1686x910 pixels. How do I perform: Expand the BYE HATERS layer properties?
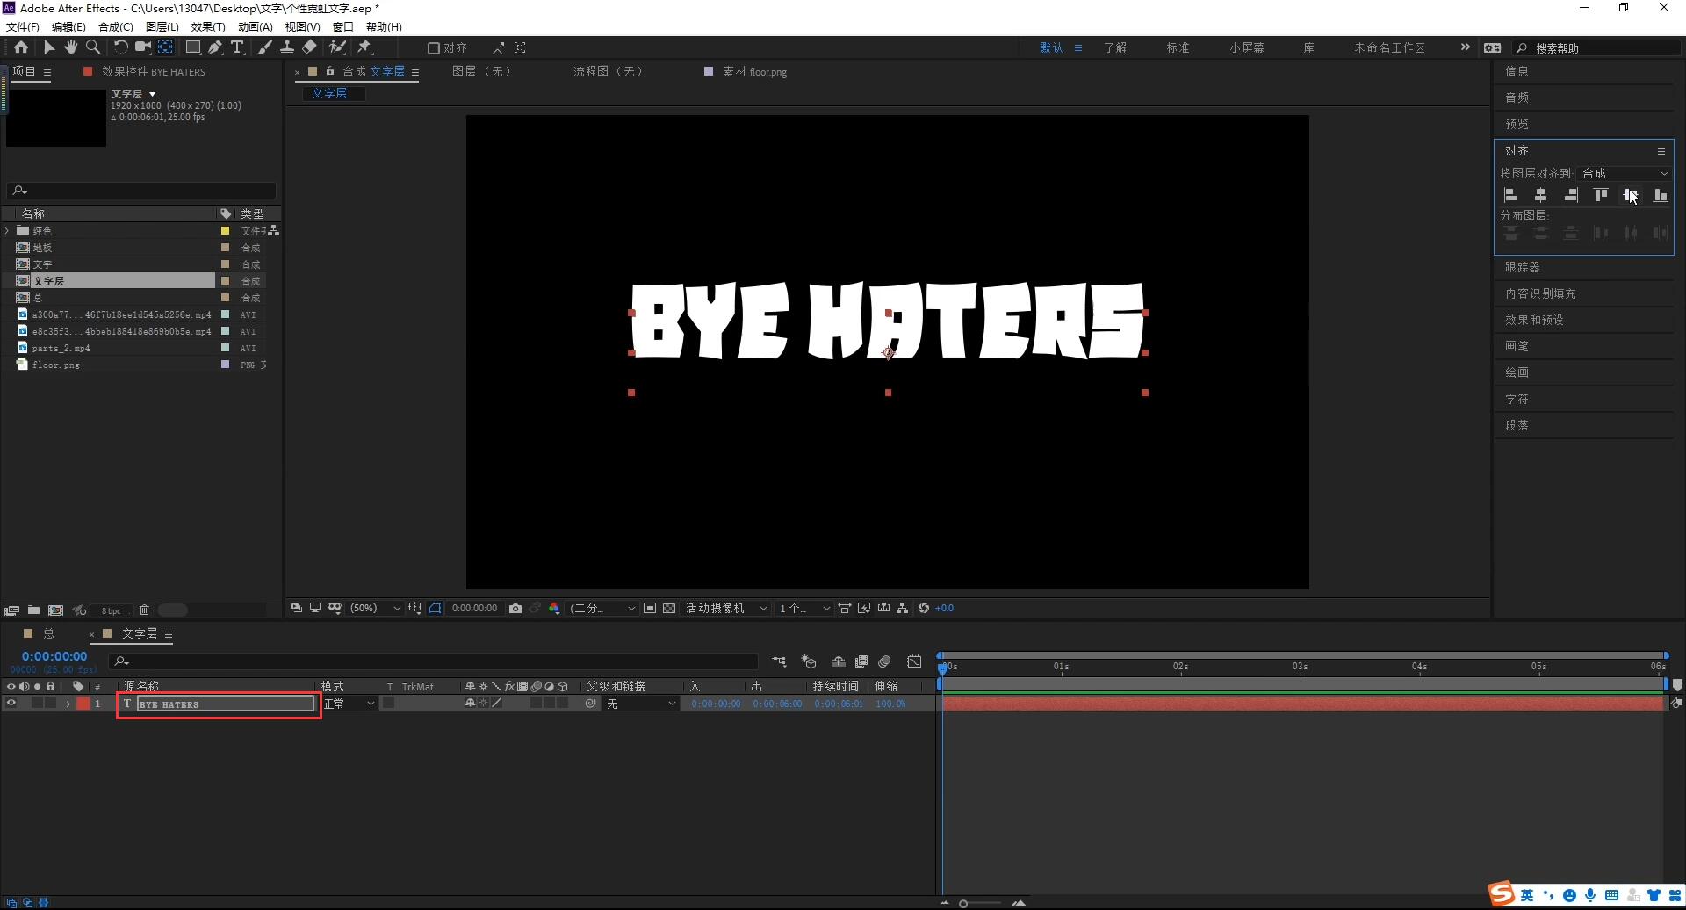tap(68, 704)
